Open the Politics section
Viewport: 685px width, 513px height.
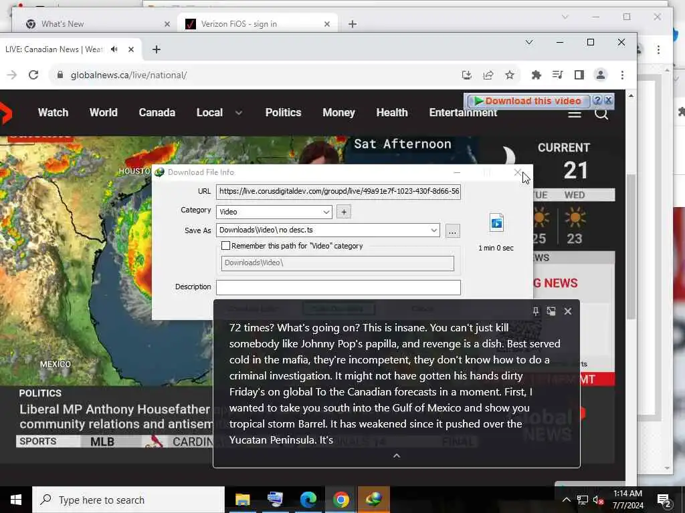pyautogui.click(x=283, y=112)
